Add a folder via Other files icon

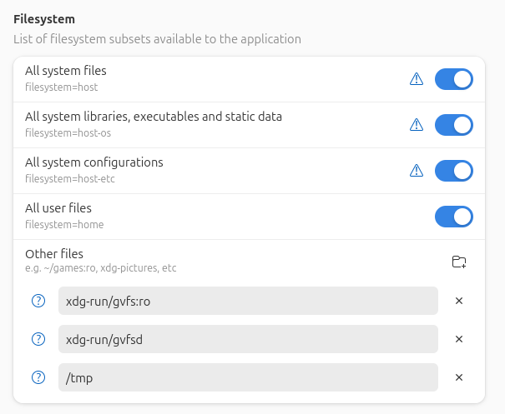[x=459, y=262]
